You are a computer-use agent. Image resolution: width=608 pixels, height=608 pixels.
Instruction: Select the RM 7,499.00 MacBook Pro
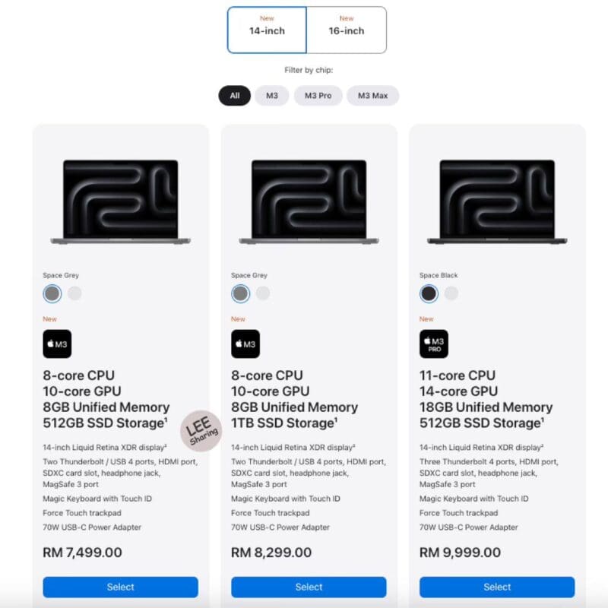pos(121,587)
